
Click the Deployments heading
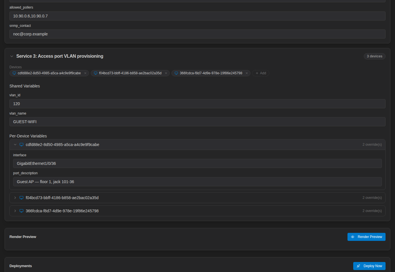pos(21,266)
